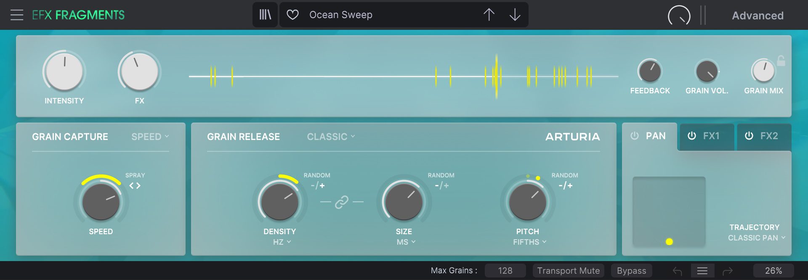Click Density Random -/+ polarity
Image resolution: width=808 pixels, height=280 pixels.
pyautogui.click(x=318, y=185)
